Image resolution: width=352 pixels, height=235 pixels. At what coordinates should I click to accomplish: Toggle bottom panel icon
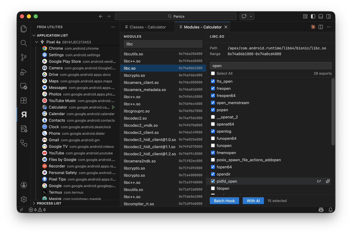[x=321, y=16]
